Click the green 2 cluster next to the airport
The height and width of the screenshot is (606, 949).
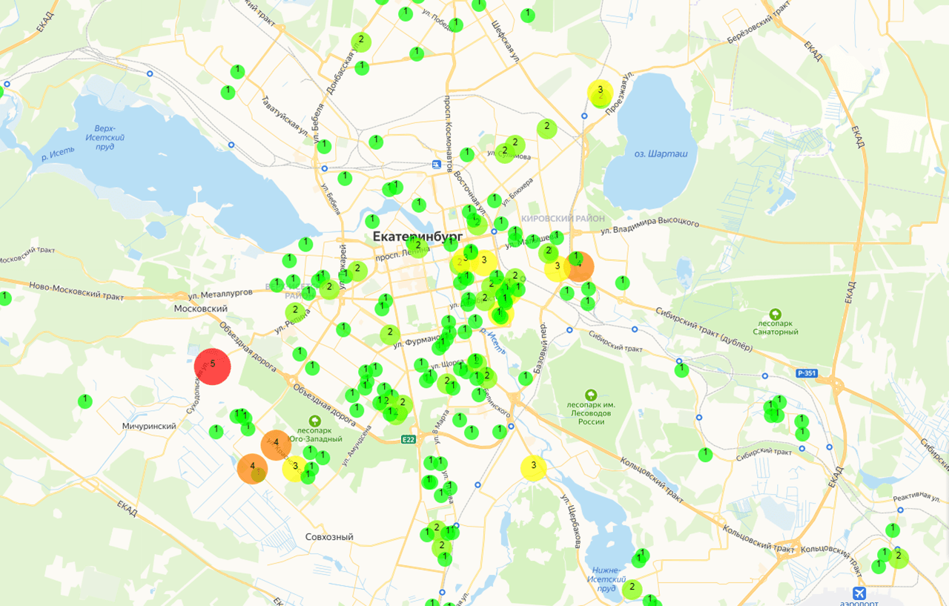pyautogui.click(x=899, y=558)
